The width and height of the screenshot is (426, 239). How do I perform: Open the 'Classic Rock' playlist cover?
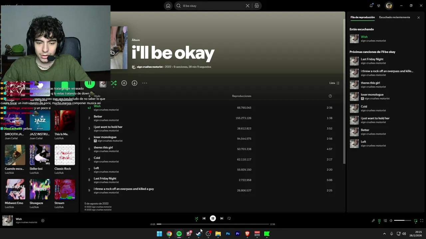click(x=65, y=155)
